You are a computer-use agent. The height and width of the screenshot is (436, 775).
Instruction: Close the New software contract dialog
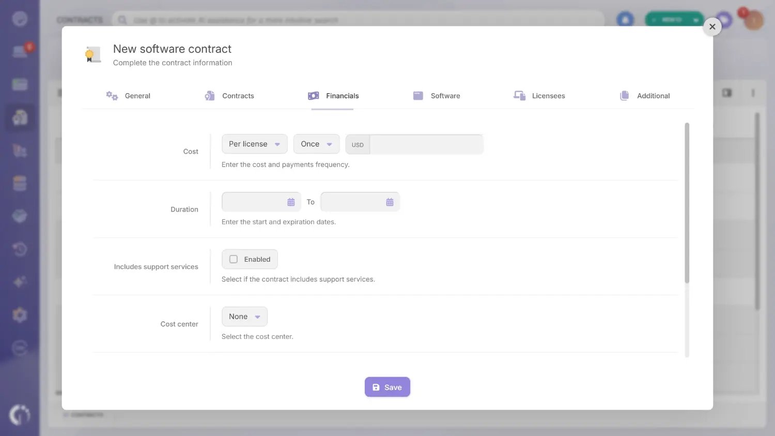click(x=712, y=26)
